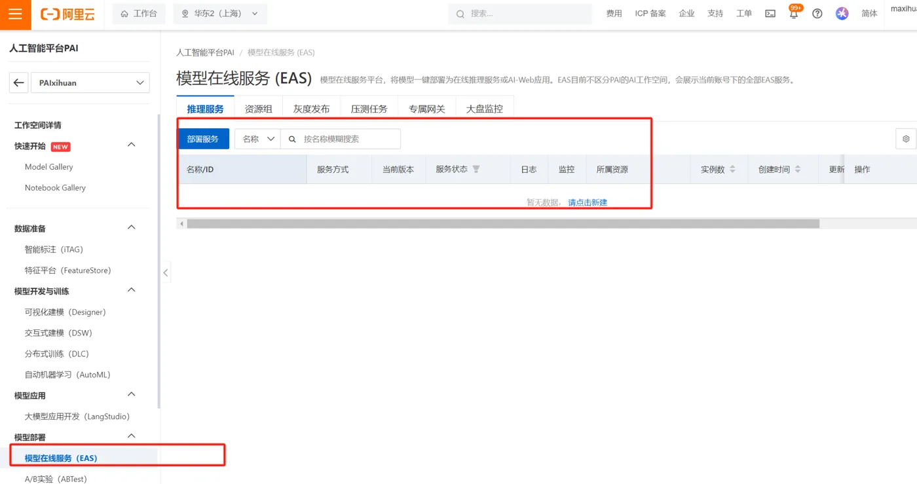Collapse the 快速开始 section

pos(131,145)
